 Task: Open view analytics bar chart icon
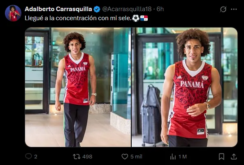coord(173,157)
